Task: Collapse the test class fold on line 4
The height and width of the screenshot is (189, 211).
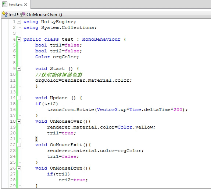Action: (x=19, y=40)
